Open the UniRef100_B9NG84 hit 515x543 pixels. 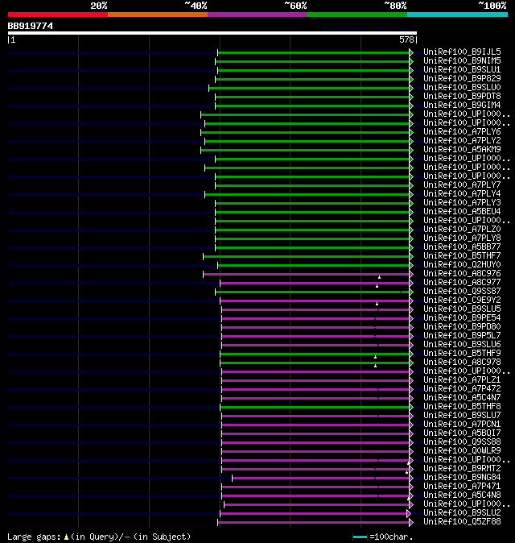[462, 478]
